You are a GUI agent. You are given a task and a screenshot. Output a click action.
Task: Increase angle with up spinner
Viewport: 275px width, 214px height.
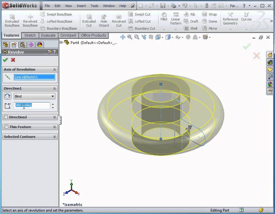coord(53,104)
